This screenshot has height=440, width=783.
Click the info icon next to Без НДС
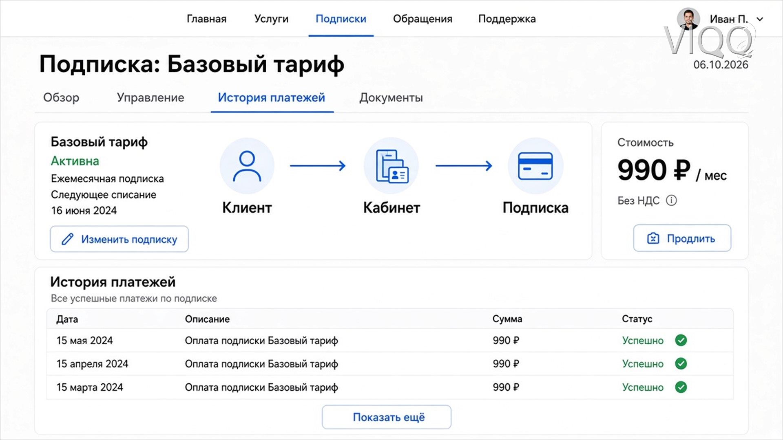click(671, 200)
